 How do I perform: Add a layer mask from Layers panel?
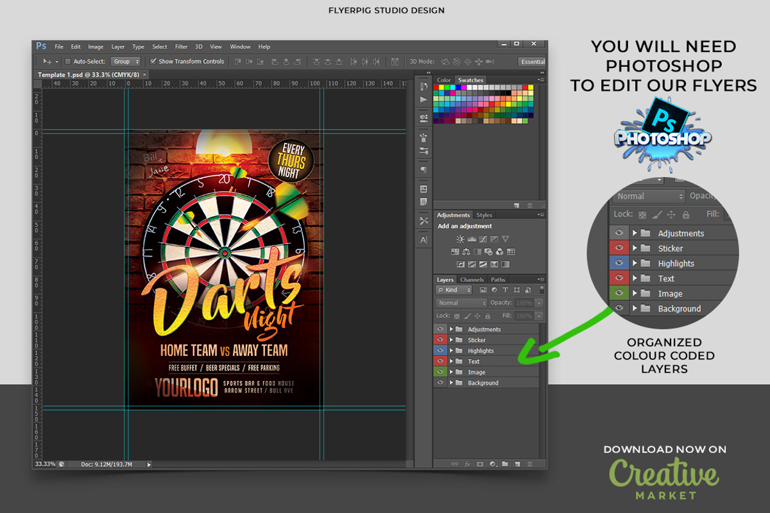tap(479, 464)
